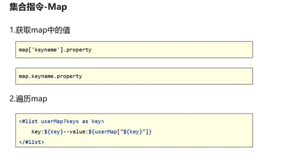Click the word "property" in the second code box
The image size is (297, 166).
click(69, 76)
